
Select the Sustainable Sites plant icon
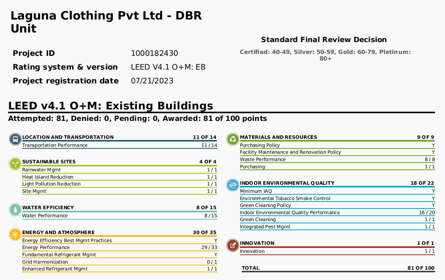(x=15, y=164)
